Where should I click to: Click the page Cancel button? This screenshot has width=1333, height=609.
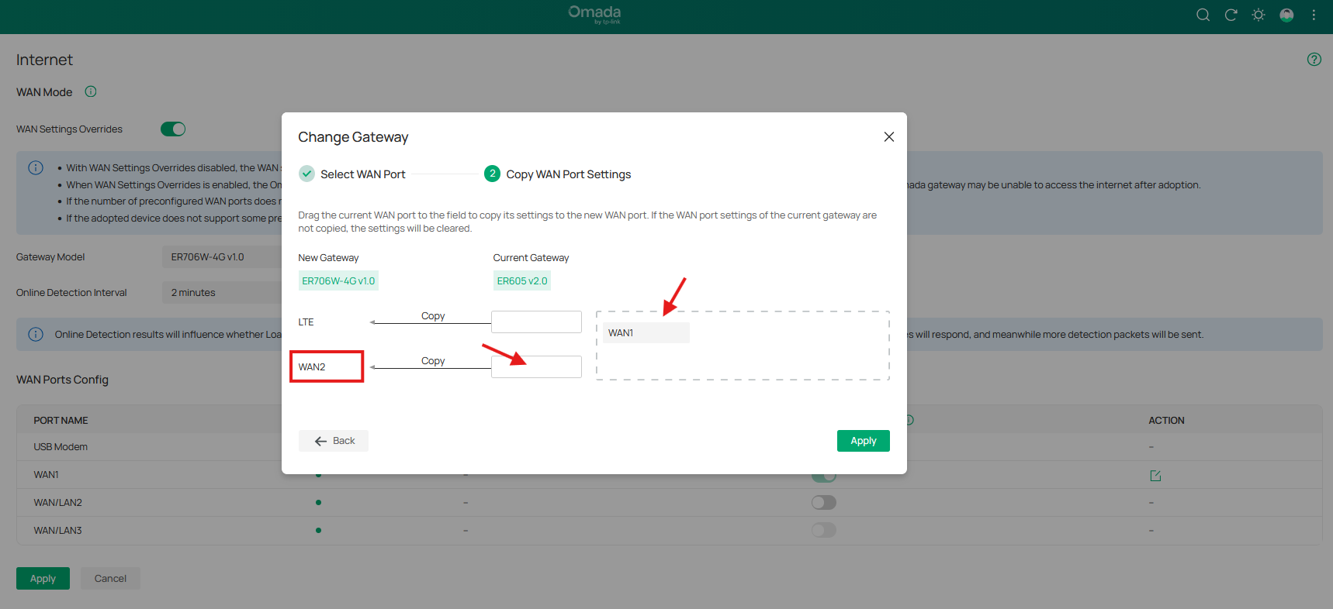point(110,578)
